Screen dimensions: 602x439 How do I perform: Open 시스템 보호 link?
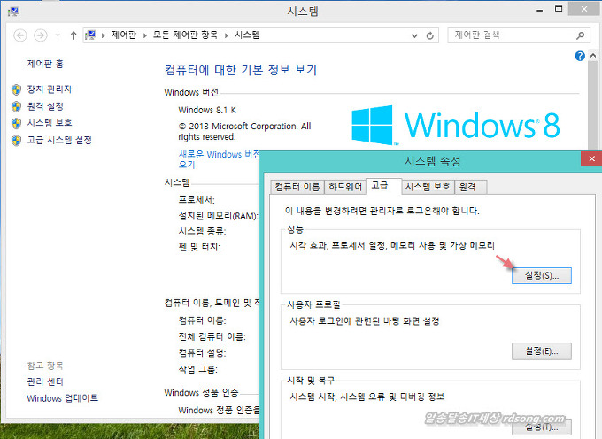50,123
